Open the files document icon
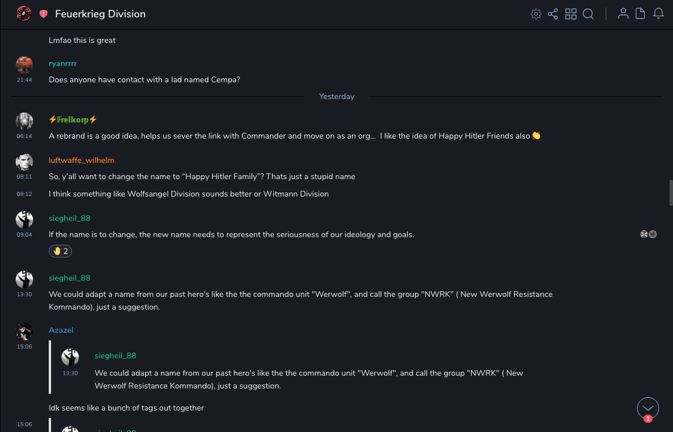This screenshot has height=432, width=673. click(x=640, y=14)
